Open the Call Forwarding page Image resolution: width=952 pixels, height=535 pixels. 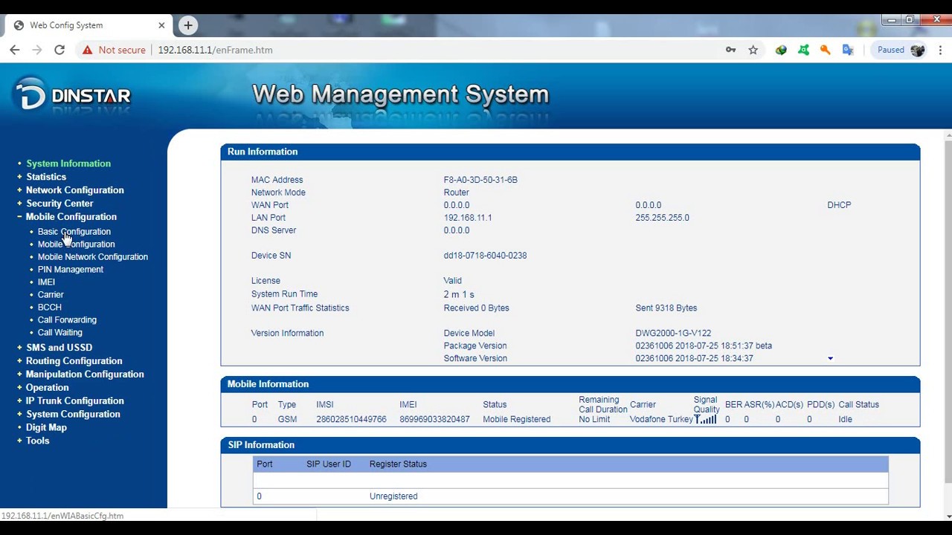67,320
